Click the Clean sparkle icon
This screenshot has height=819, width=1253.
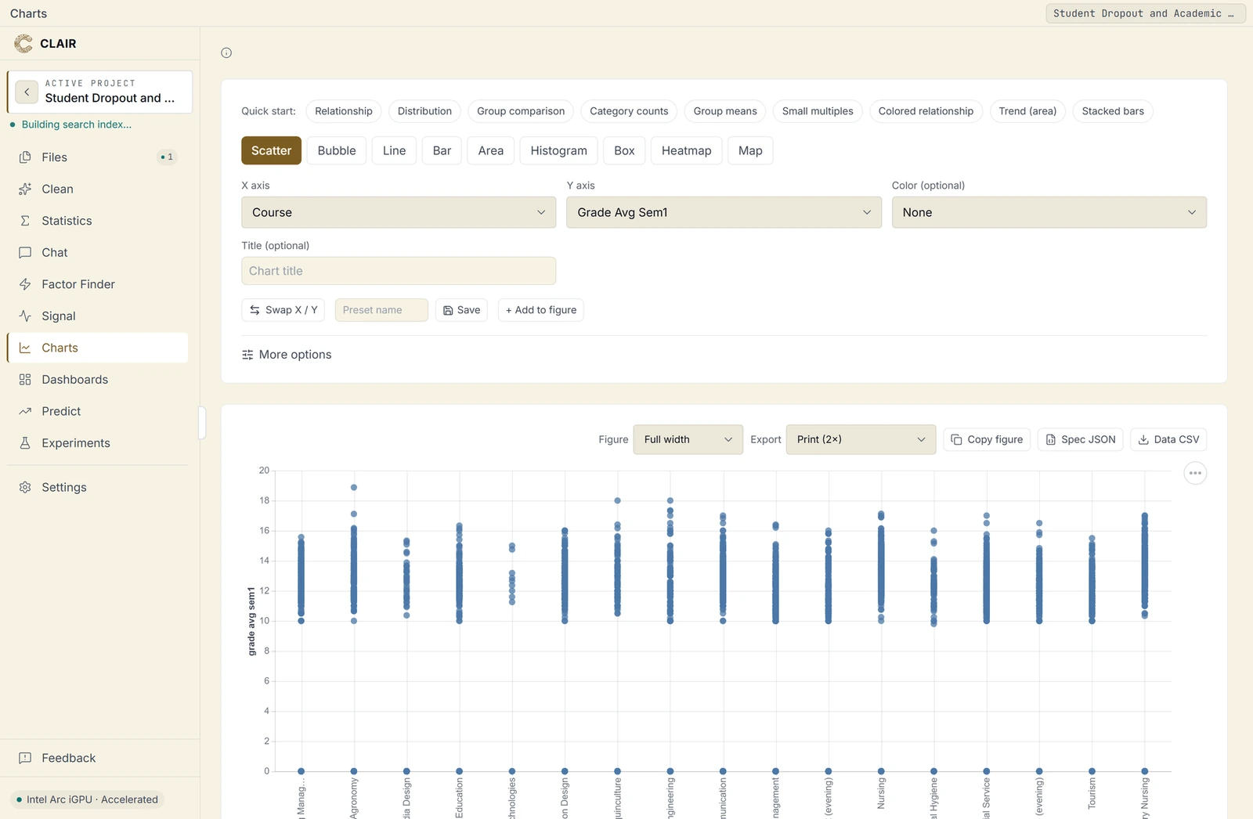pyautogui.click(x=25, y=189)
